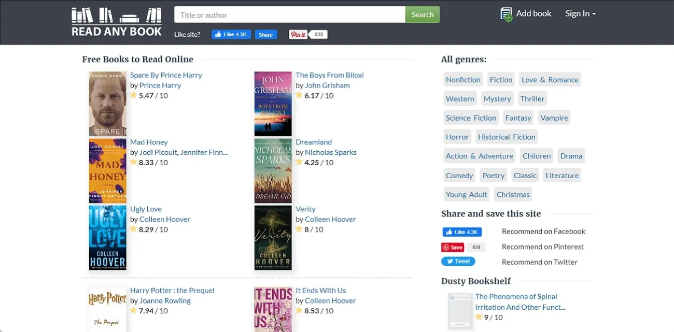Click the Ugly Love cover image
Viewport: 674px width, 332px height.
[x=107, y=238]
